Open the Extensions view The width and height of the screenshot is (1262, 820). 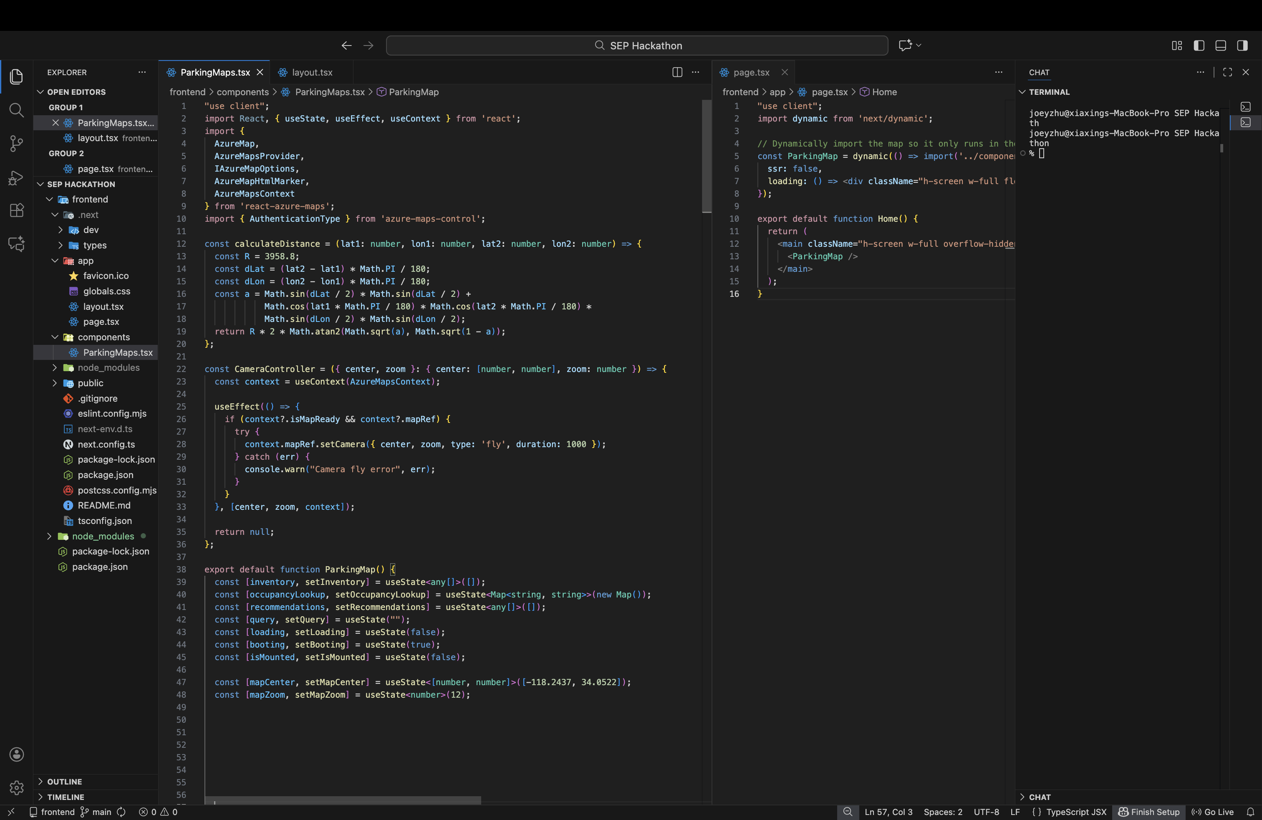tap(16, 210)
